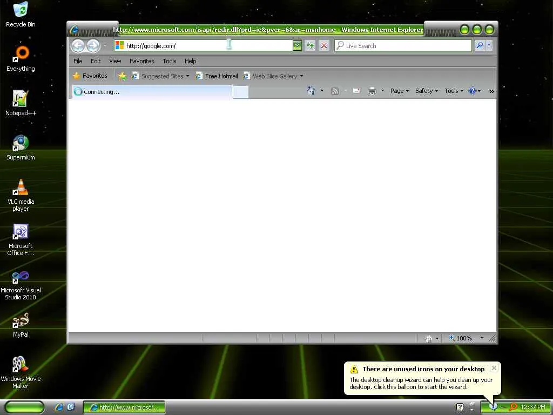
Task: Click the status bar security zone icon
Action: (428, 338)
